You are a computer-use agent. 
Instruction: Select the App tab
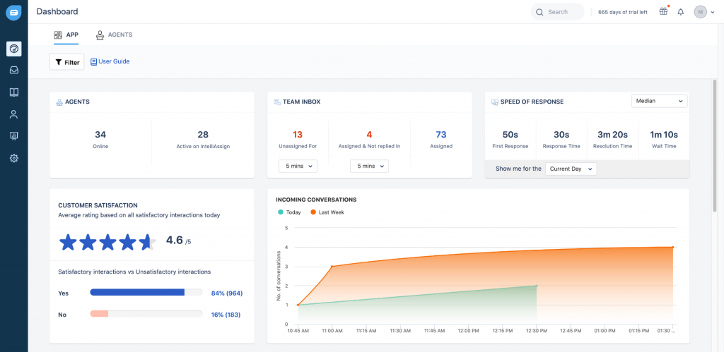[x=66, y=35]
